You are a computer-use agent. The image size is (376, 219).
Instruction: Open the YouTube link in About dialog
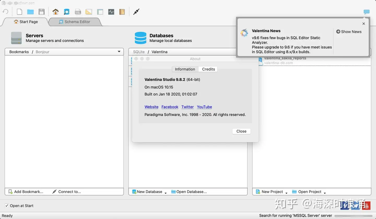coord(204,107)
